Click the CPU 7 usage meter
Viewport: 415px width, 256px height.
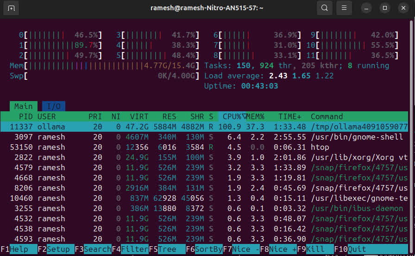257,45
